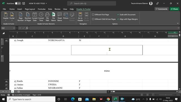Expand the Name Box dropdown

click(14, 28)
